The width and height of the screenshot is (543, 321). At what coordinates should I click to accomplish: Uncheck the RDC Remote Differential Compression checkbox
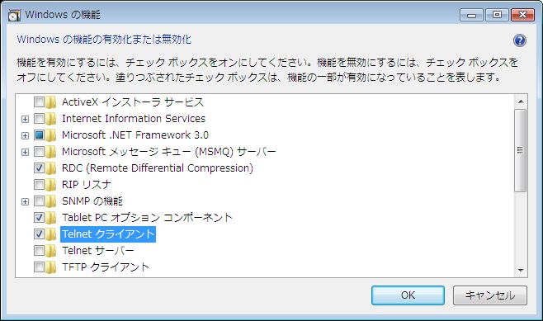point(39,168)
